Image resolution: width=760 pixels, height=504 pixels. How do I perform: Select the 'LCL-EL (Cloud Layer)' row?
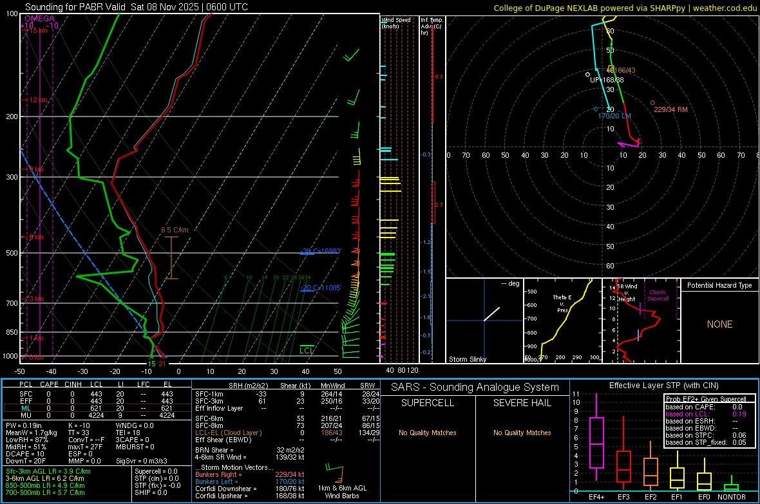(x=287, y=433)
